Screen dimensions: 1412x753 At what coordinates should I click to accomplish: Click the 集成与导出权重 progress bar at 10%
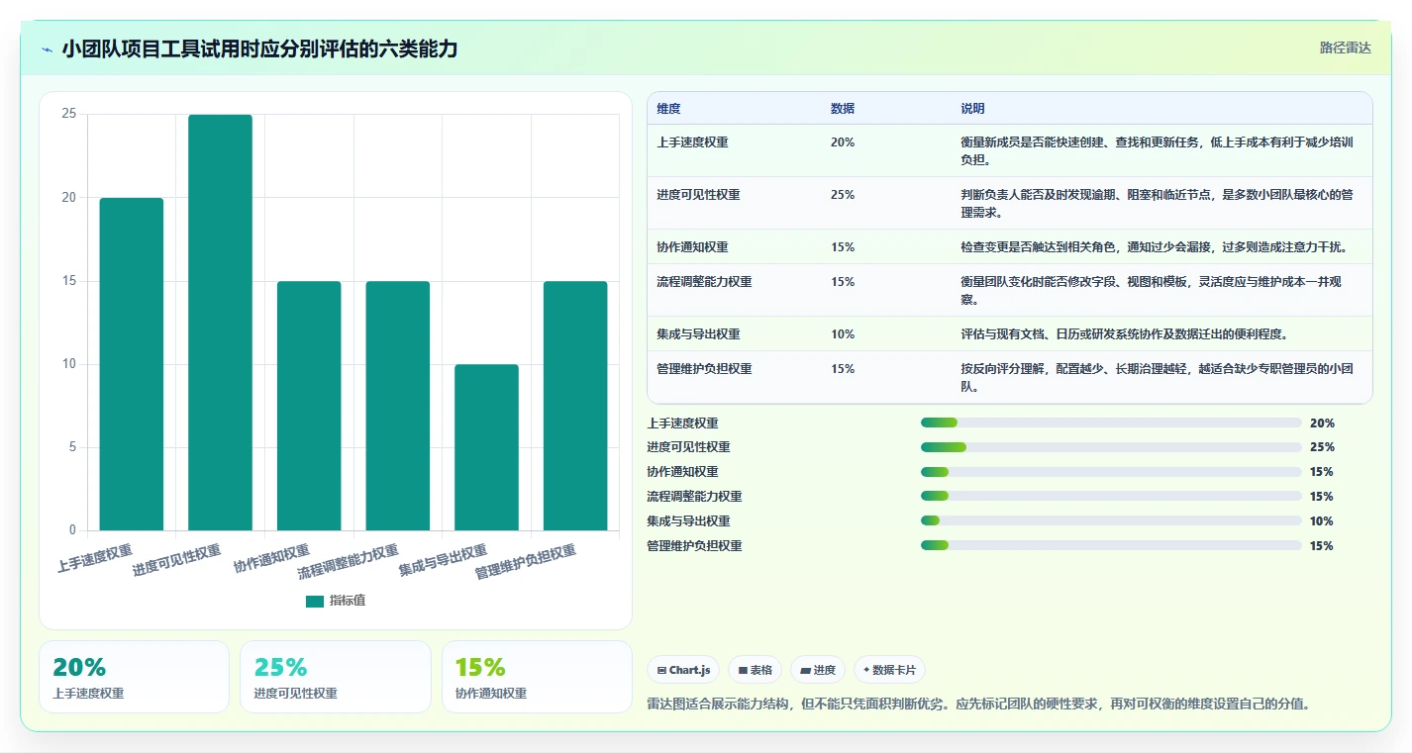[x=1111, y=521]
